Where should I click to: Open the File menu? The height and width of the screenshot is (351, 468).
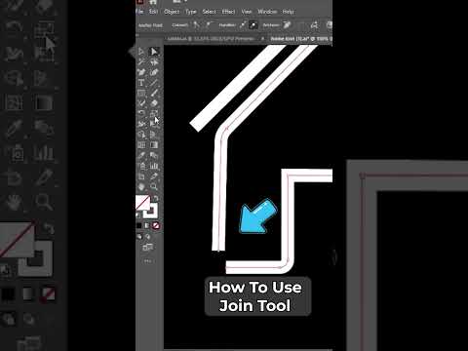click(x=139, y=12)
